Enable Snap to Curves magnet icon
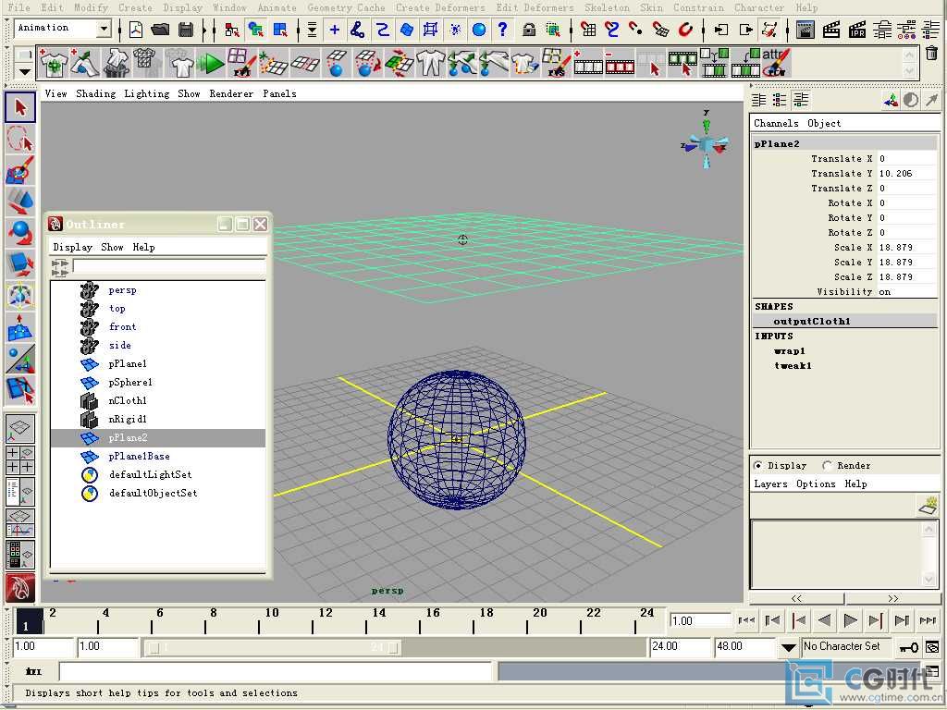 tap(612, 29)
